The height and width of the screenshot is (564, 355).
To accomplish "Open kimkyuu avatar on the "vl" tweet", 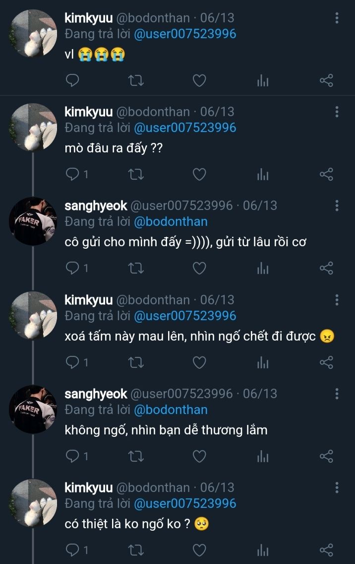I will tap(34, 32).
